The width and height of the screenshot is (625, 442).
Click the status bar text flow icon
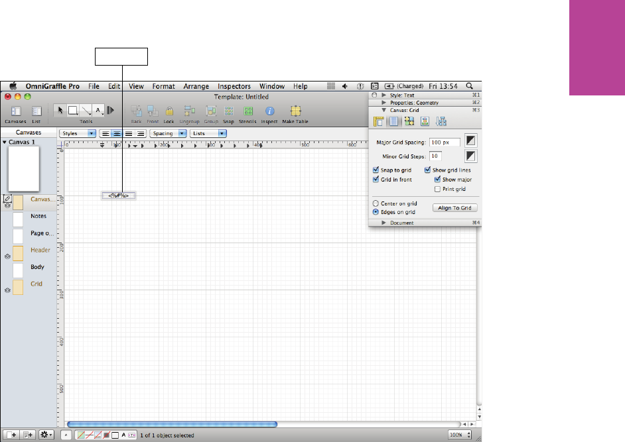[x=132, y=435]
